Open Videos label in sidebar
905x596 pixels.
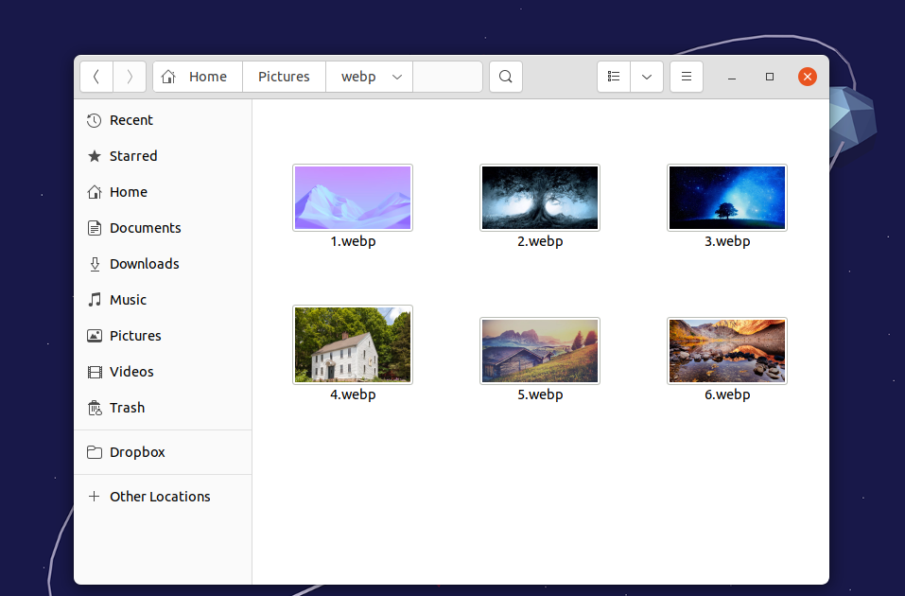(x=131, y=372)
